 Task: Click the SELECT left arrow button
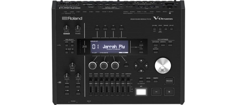pos(67,52)
